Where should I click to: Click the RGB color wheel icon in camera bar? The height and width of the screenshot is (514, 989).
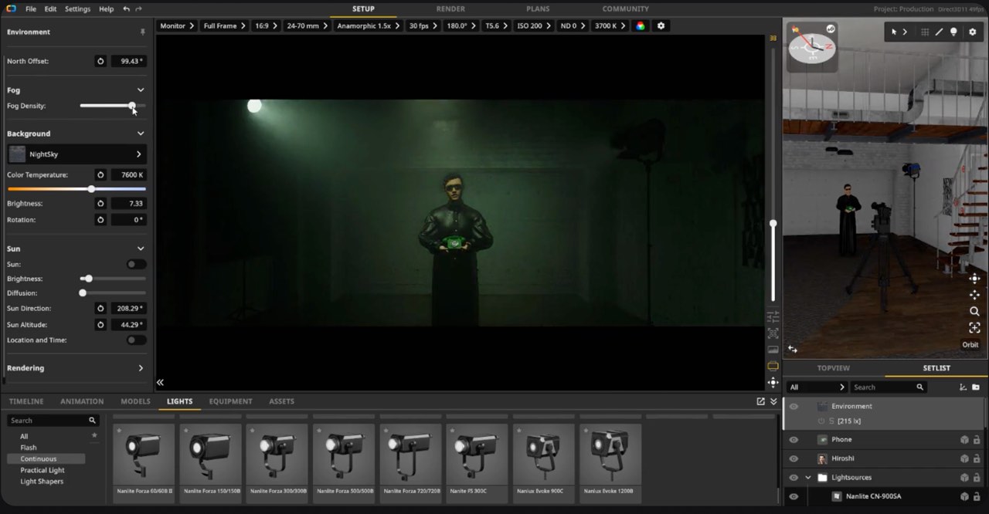pyautogui.click(x=640, y=26)
